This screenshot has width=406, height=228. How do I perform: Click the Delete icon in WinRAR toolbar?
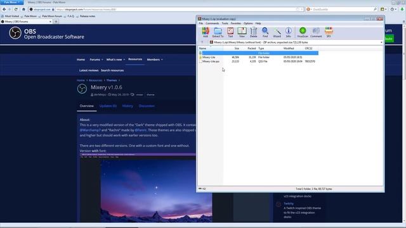coord(254,32)
